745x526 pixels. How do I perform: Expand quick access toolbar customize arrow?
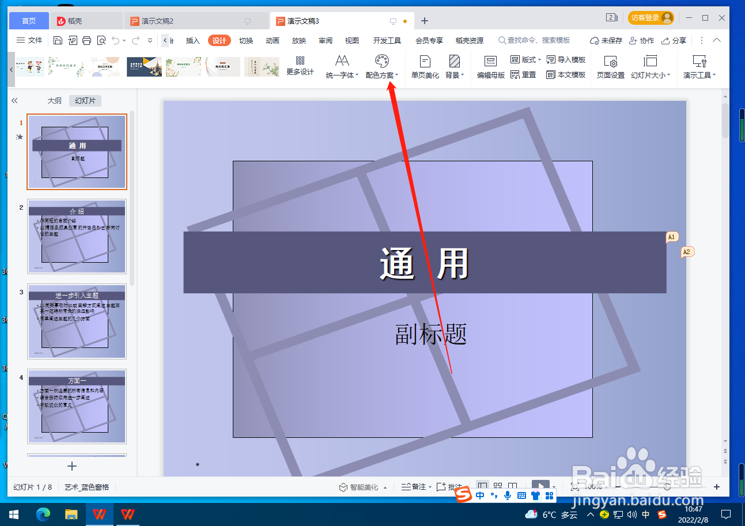(150, 40)
